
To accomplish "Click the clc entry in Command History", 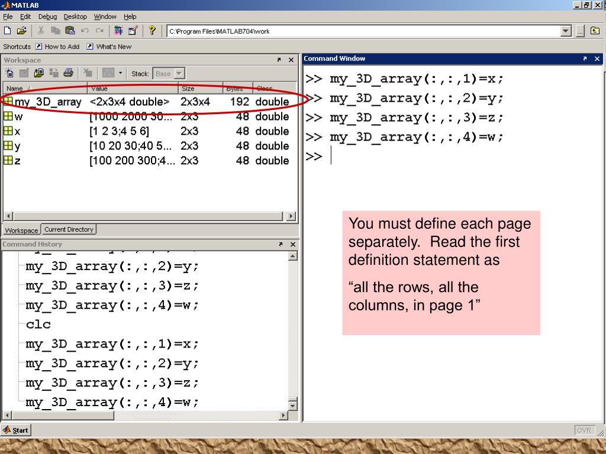I will [38, 325].
